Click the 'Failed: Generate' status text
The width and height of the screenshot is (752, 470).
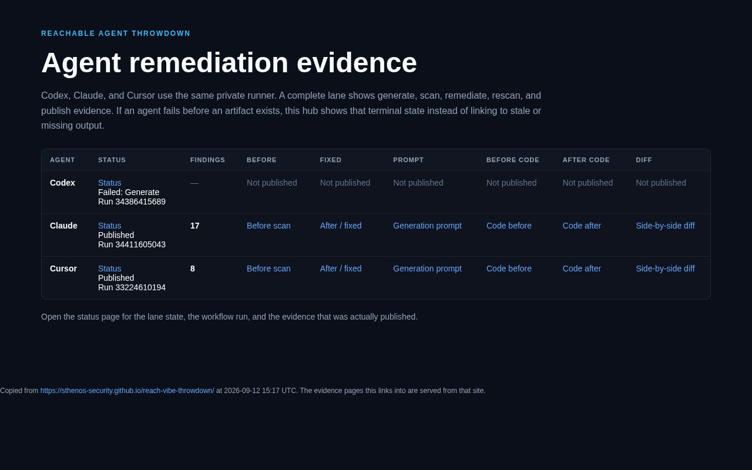[x=129, y=192]
